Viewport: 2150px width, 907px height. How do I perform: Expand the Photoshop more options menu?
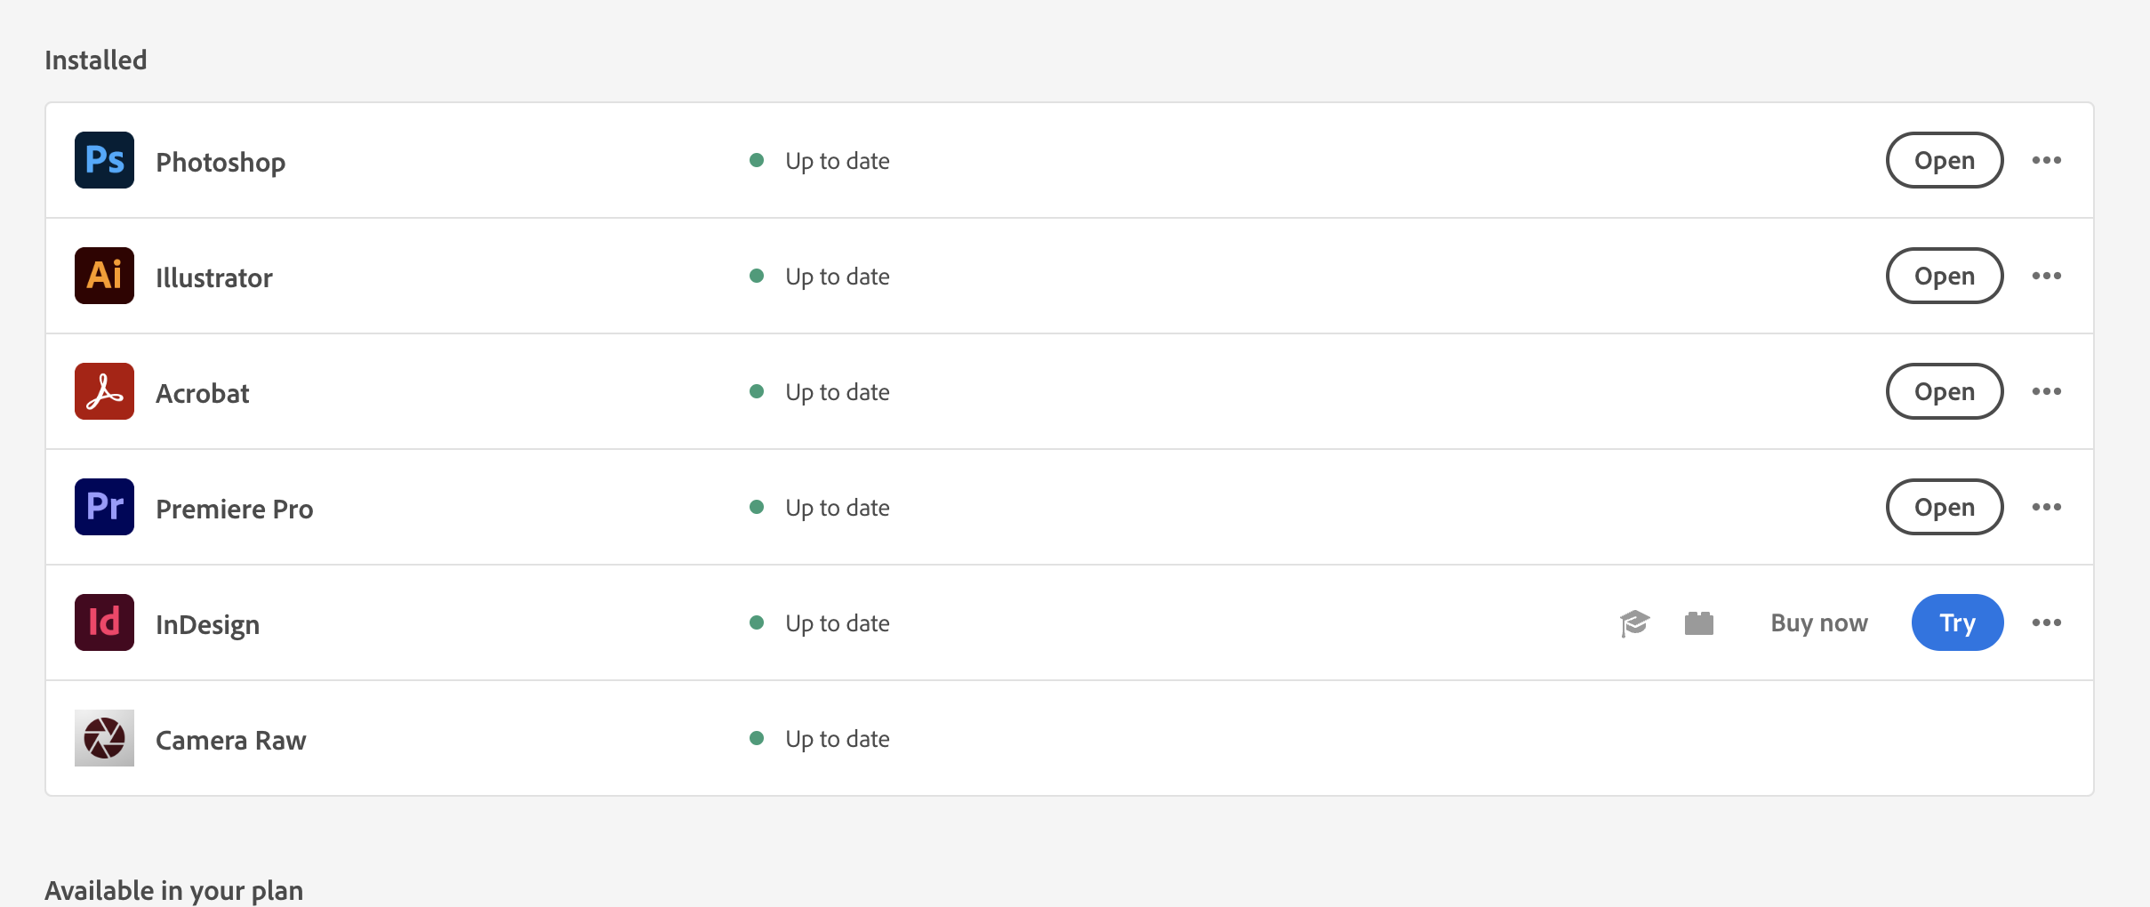pos(2046,160)
